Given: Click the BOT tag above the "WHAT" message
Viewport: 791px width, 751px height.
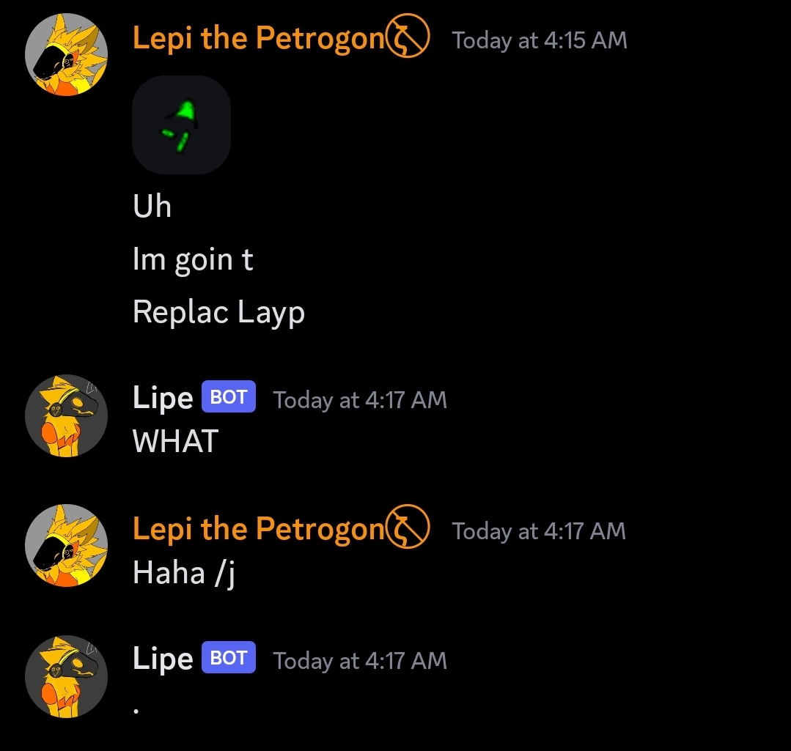Looking at the screenshot, I should tap(229, 397).
